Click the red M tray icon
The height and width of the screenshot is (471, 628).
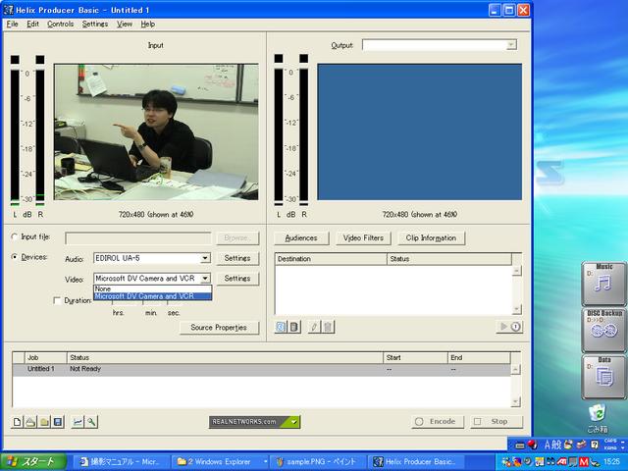point(584,462)
